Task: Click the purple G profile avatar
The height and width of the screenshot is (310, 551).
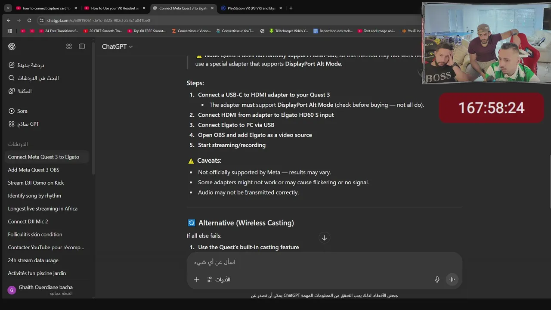Action: [12, 290]
